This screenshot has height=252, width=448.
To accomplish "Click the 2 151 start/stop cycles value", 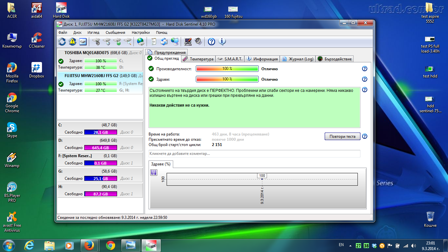I will click(x=217, y=145).
